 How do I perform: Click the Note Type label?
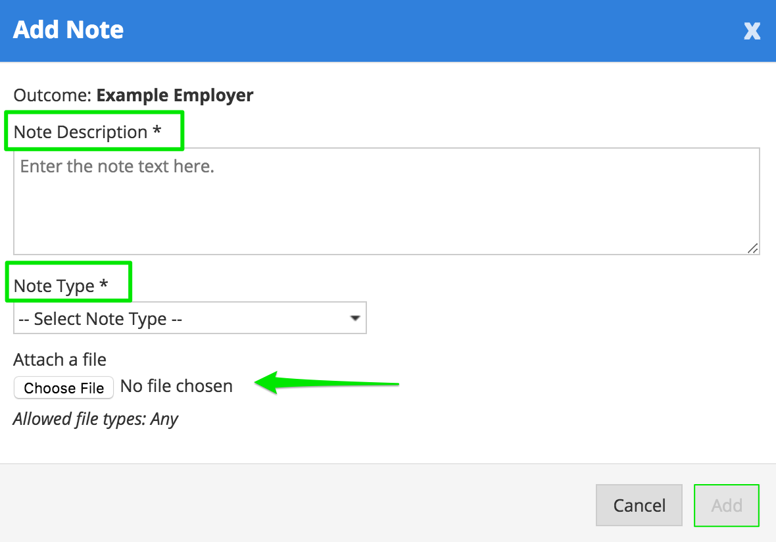pyautogui.click(x=54, y=286)
